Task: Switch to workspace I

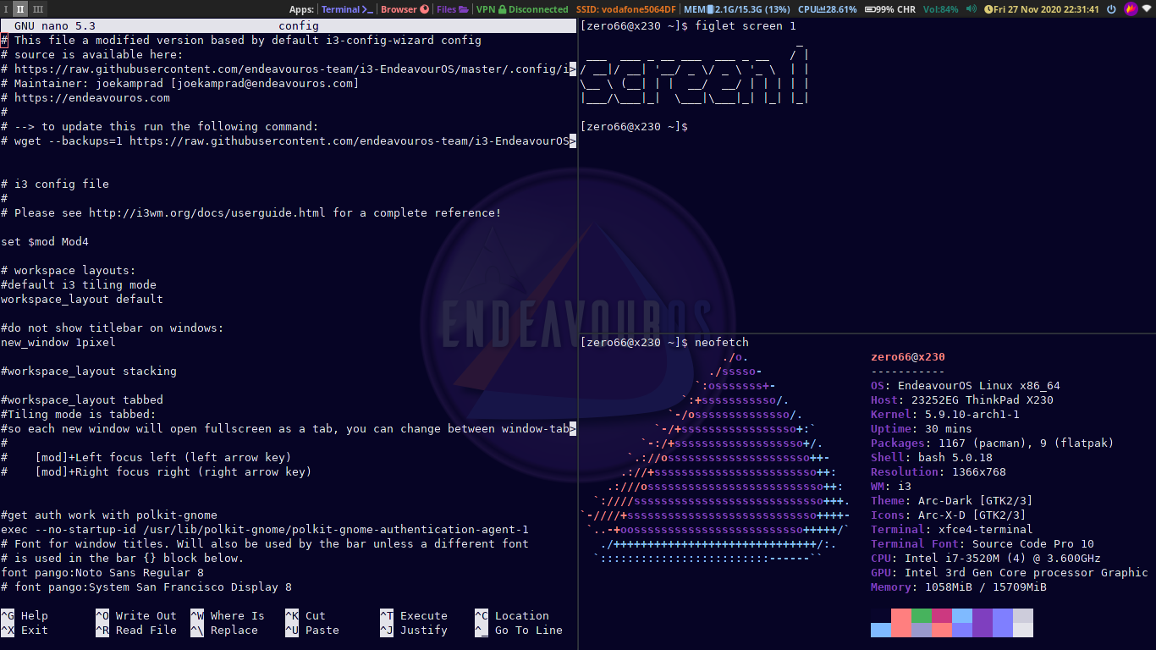Action: pyautogui.click(x=7, y=9)
